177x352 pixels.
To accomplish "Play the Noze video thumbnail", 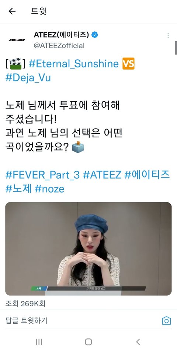I will pyautogui.click(x=88, y=249).
